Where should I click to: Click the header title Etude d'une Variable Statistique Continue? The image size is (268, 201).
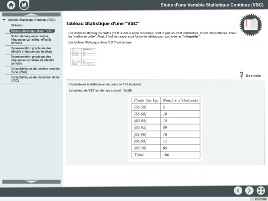pos(212,5)
